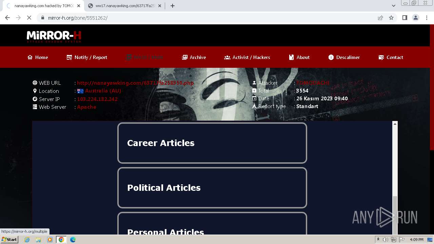Viewport: 434px width, 244px height.
Task: Show hidden system tray icons
Action: click(378, 240)
